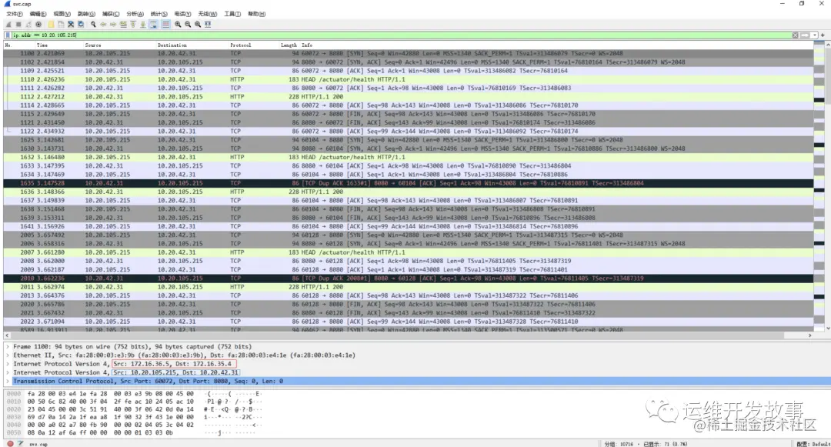Open the 电话(Y) menu
The height and width of the screenshot is (447, 831).
point(182,14)
